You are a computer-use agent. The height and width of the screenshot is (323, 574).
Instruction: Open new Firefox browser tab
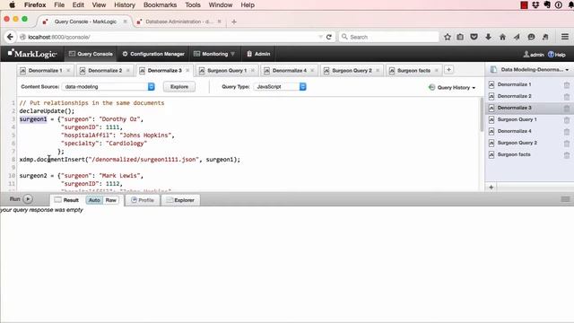click(234, 22)
